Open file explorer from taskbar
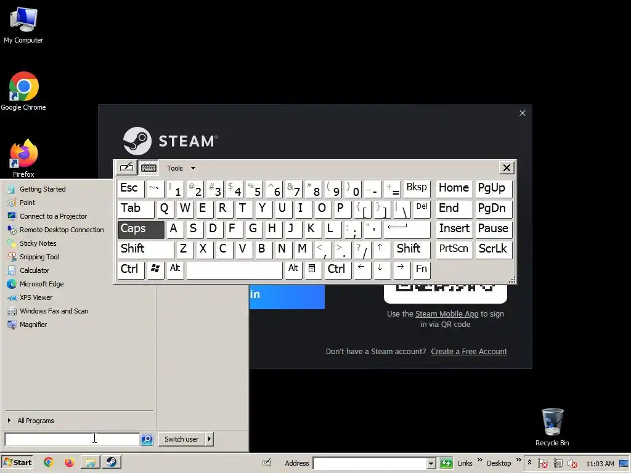The width and height of the screenshot is (631, 473). pyautogui.click(x=90, y=463)
